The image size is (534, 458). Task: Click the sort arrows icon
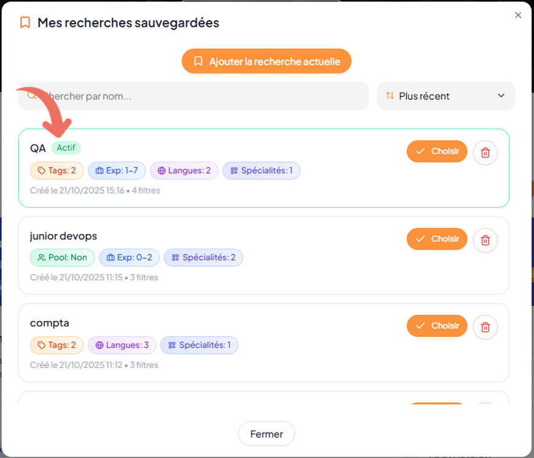tap(390, 96)
